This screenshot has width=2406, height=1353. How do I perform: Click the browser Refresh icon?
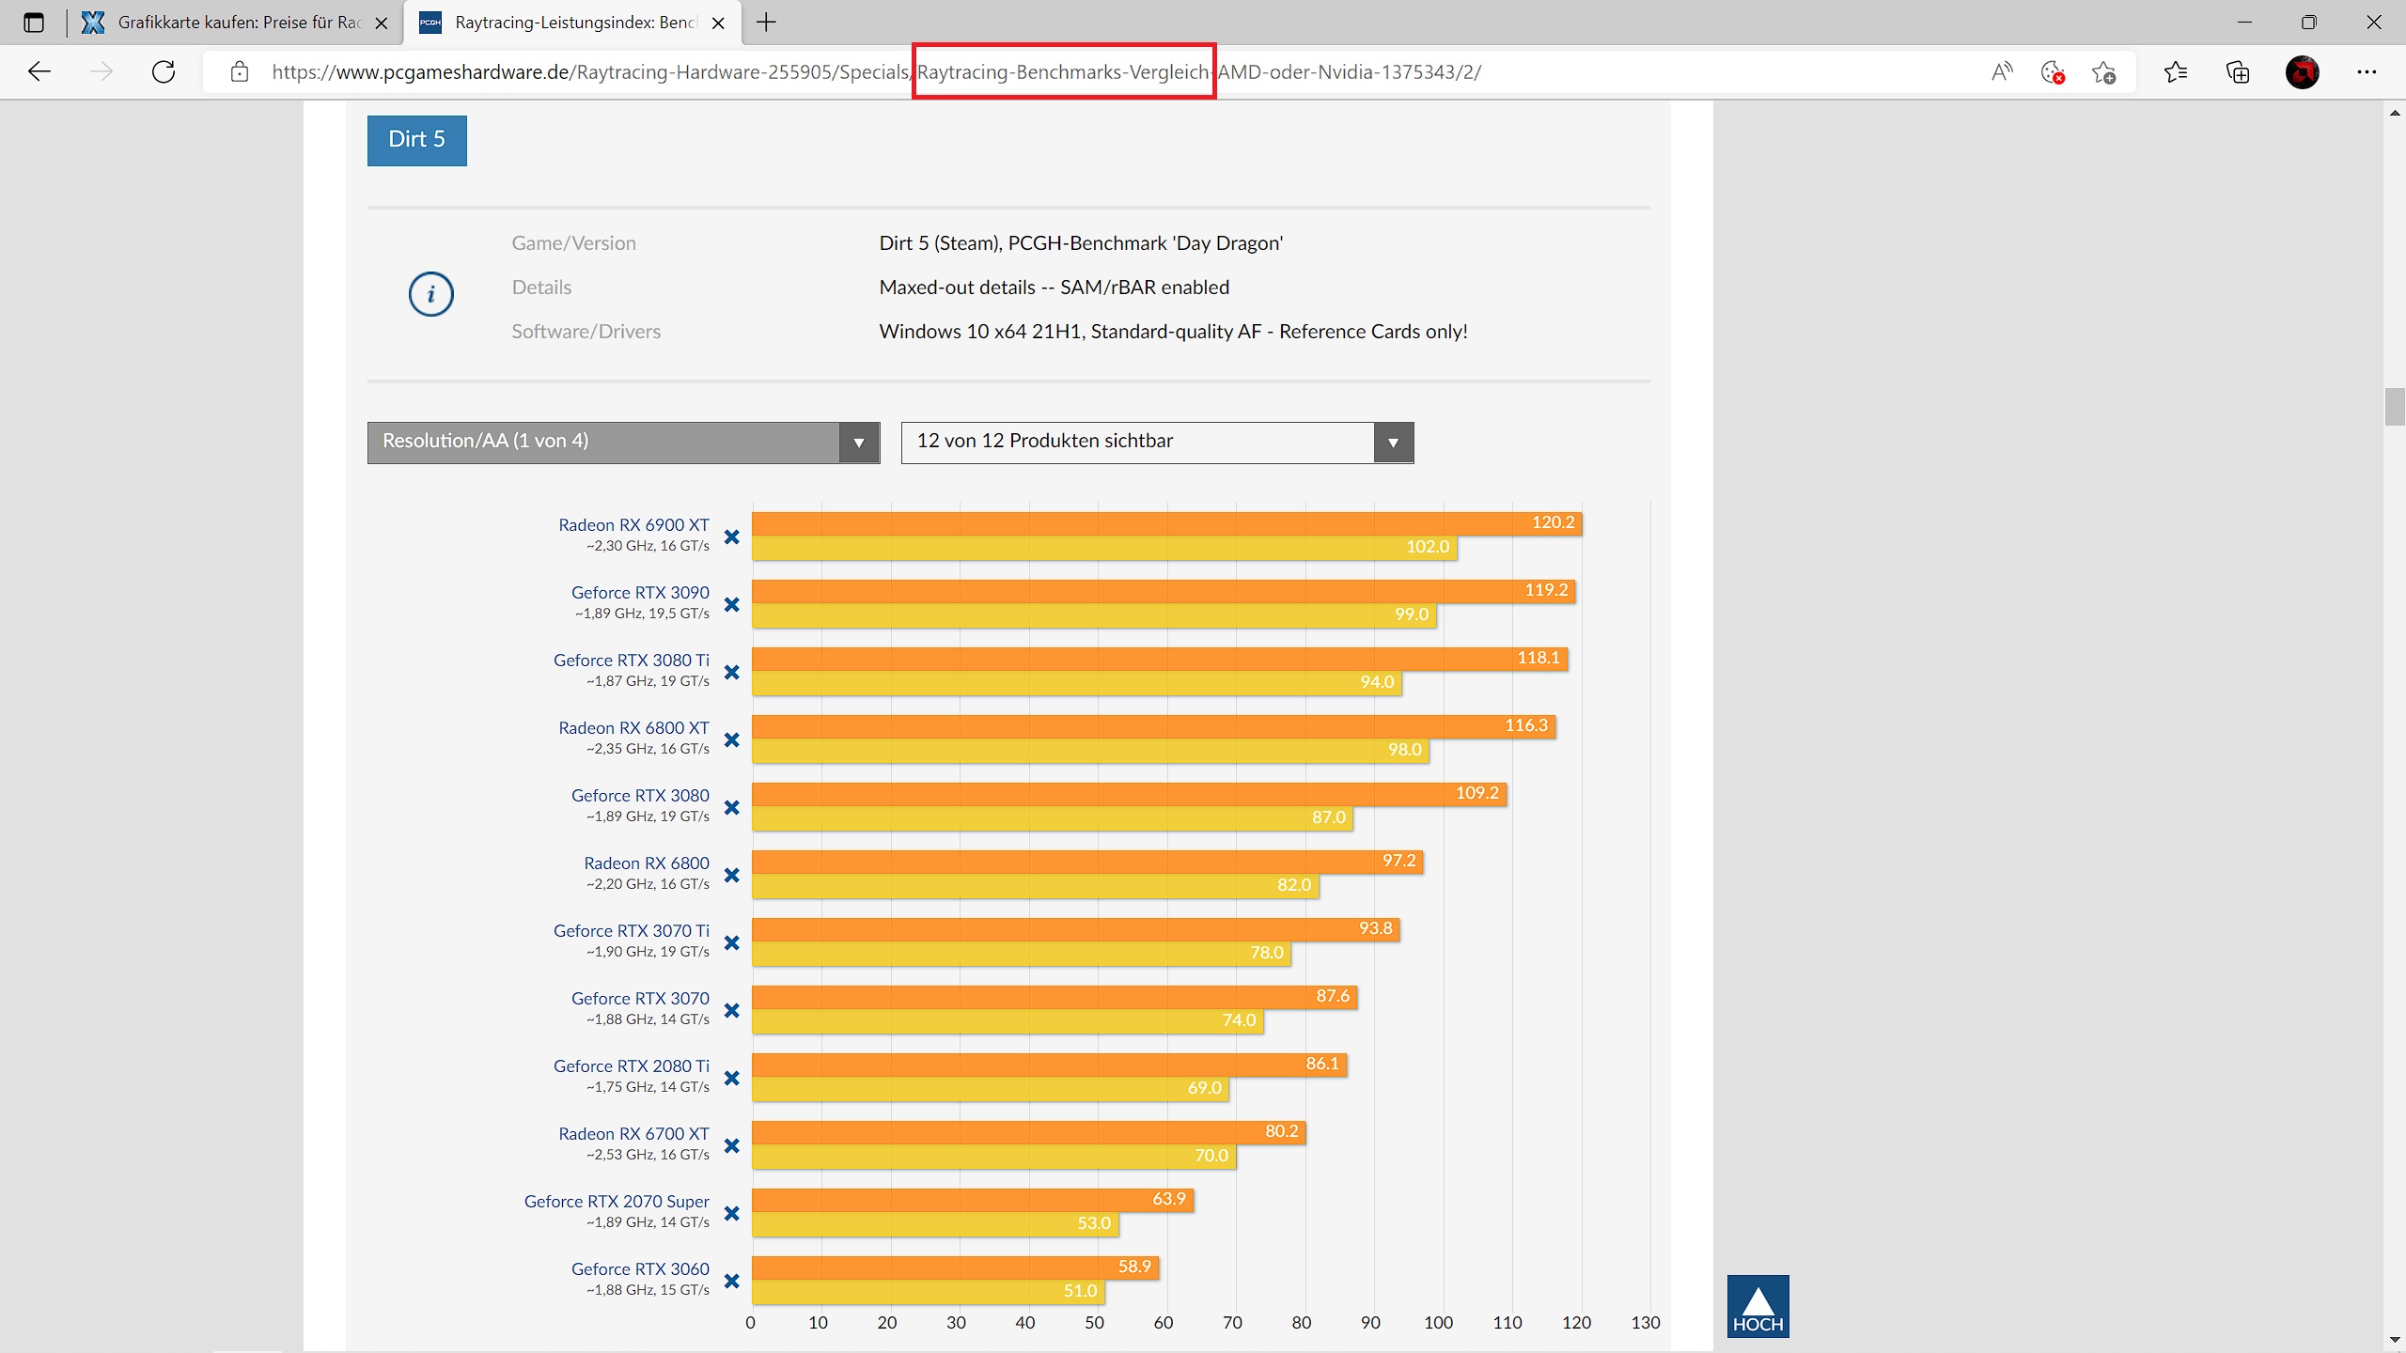tap(164, 71)
